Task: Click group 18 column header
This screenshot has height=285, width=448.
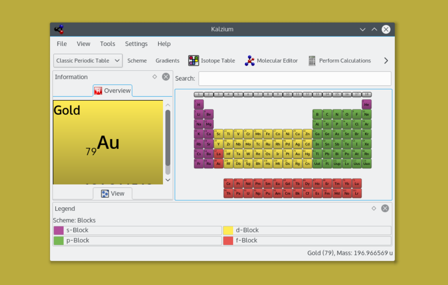Action: 366,94
